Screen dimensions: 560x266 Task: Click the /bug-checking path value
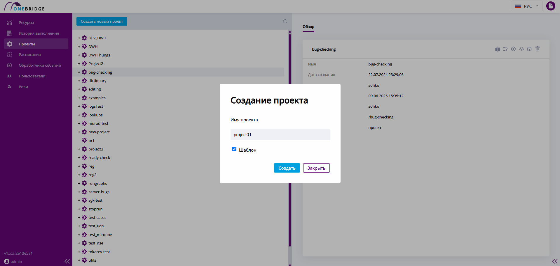[381, 117]
